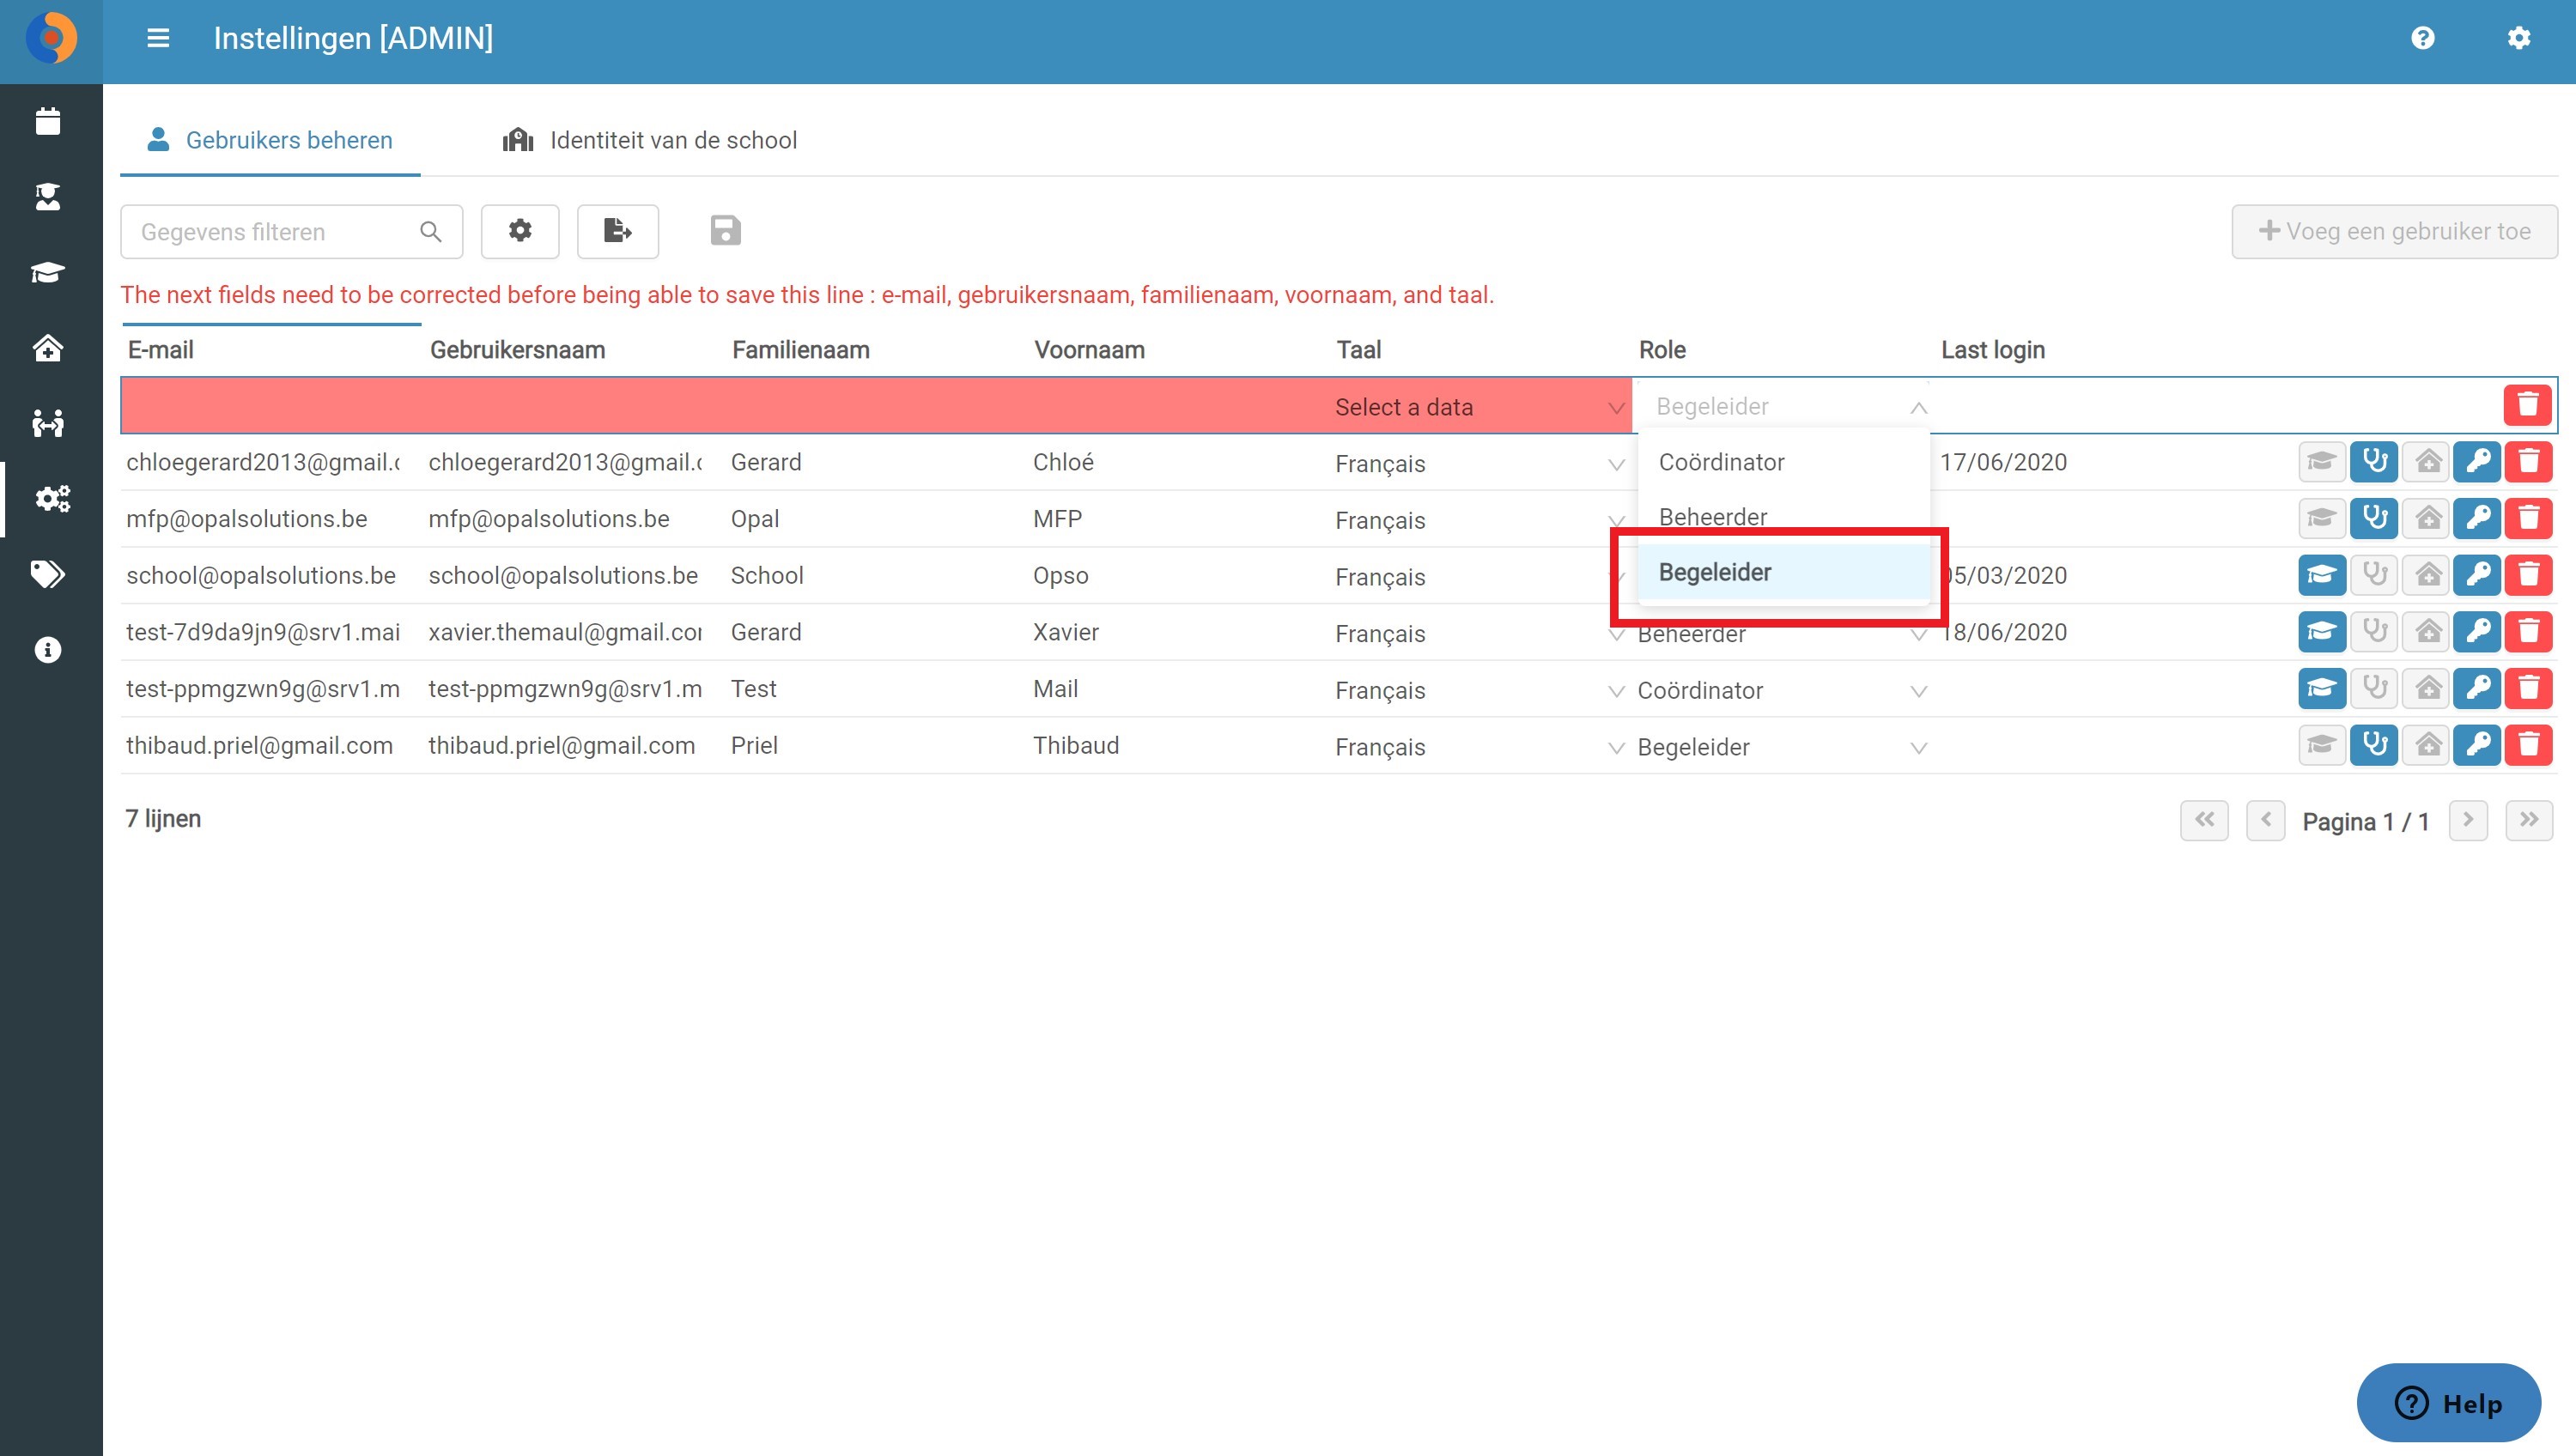Open the Begeleider role dropdown for Thibaud Priel
This screenshot has width=2576, height=1456.
[1782, 747]
